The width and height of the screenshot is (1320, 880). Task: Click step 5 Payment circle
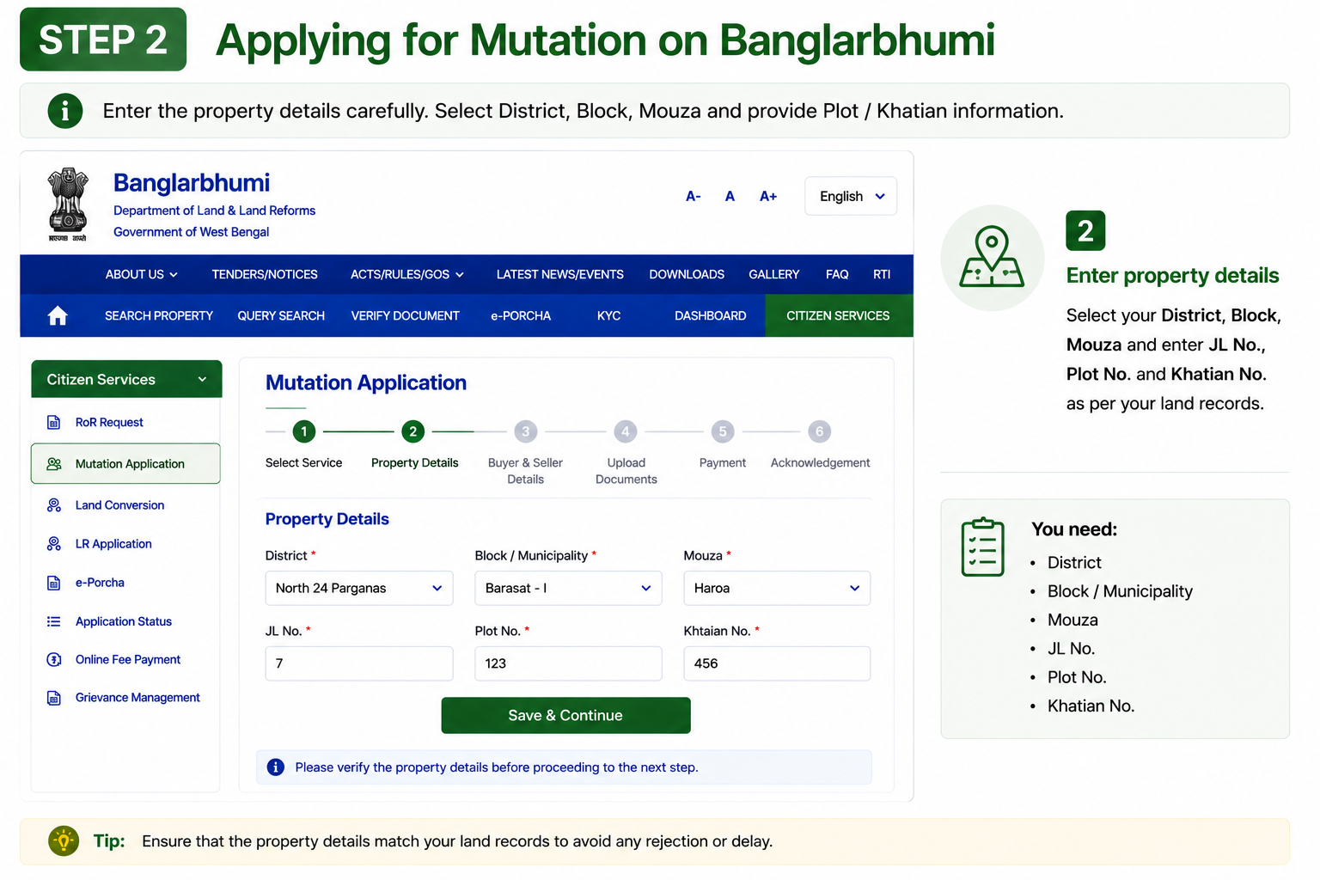[723, 431]
